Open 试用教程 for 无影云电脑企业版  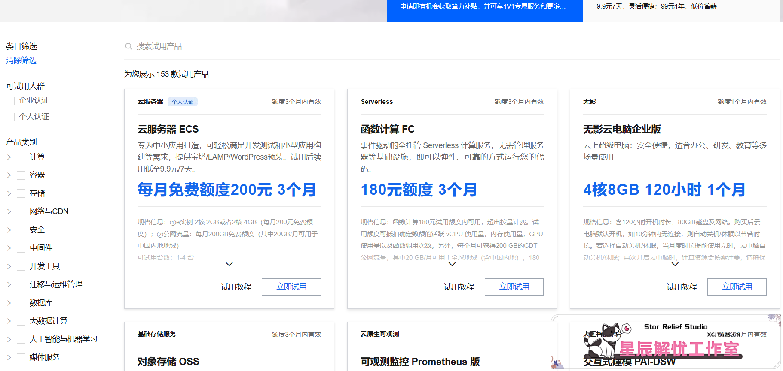pos(681,287)
